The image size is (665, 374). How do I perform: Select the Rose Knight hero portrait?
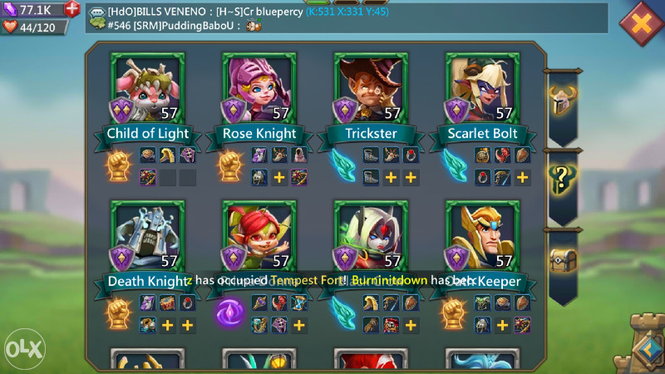point(259,88)
